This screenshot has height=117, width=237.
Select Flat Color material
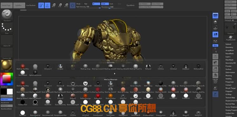point(23,114)
